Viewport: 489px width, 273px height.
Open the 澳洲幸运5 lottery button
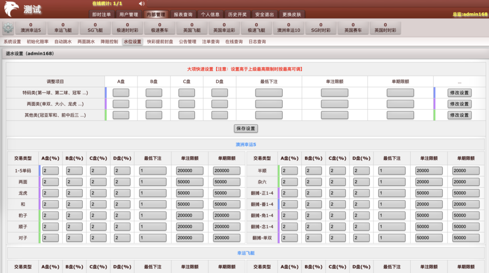[x=31, y=28]
